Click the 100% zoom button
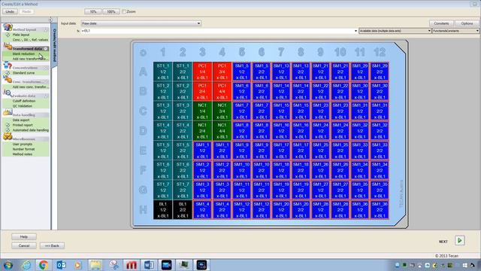Image resolution: width=481 pixels, height=271 pixels. pos(111,11)
